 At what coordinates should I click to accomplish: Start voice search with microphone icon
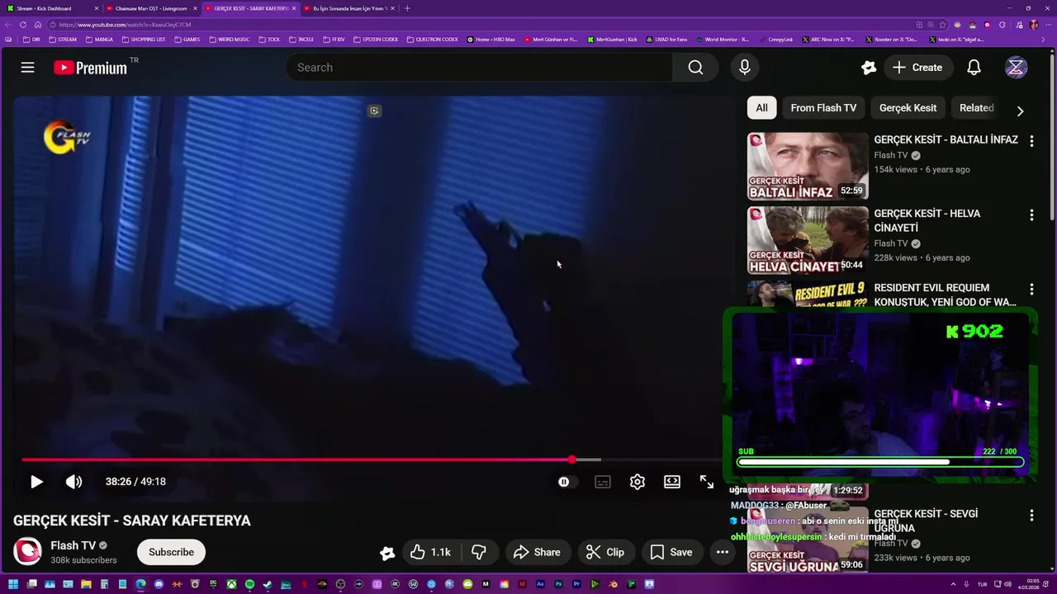[745, 68]
